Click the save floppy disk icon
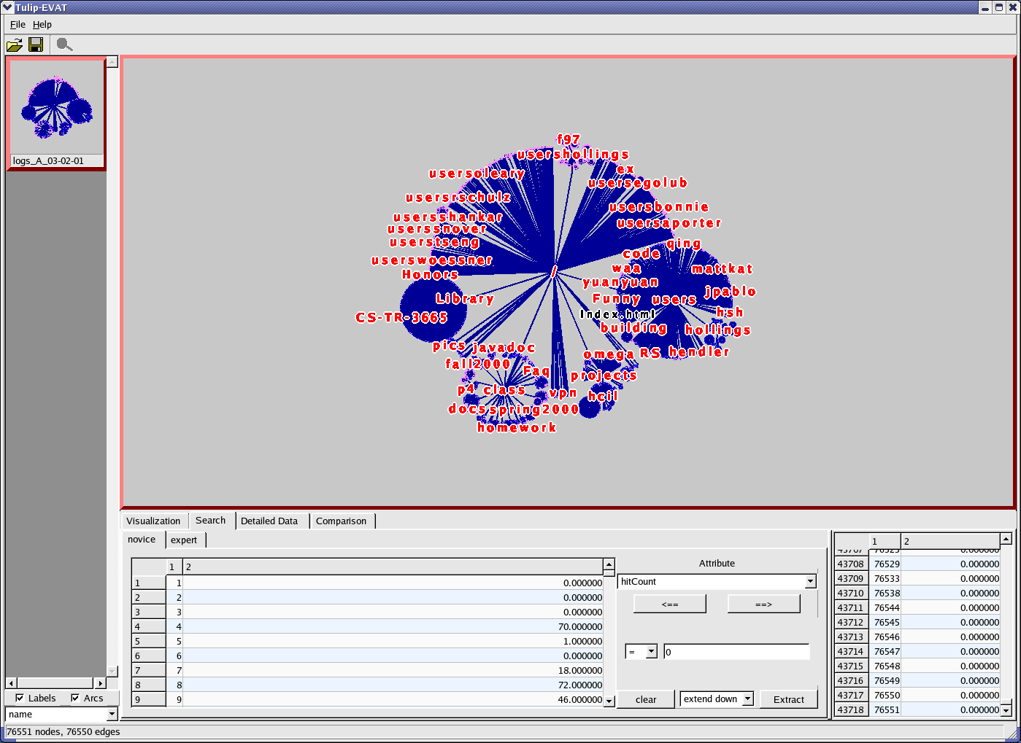 [x=36, y=45]
